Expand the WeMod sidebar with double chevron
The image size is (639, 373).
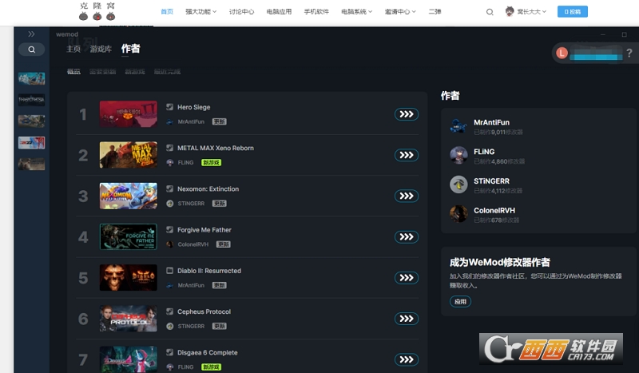[x=31, y=34]
